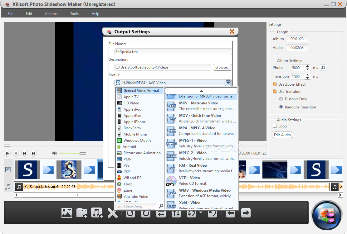This screenshot has height=234, width=347.
Task: Select Random Transition radio option
Action: (x=281, y=107)
